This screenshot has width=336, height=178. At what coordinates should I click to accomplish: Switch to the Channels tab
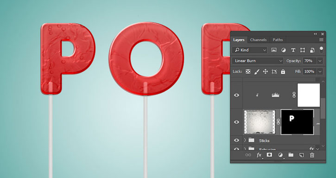258,40
